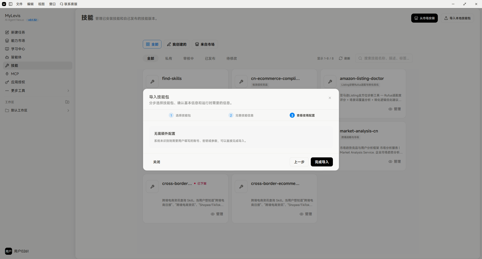This screenshot has height=259, width=482.
Task: Click cross-border-ecomme wrench icon
Action: [x=241, y=187]
